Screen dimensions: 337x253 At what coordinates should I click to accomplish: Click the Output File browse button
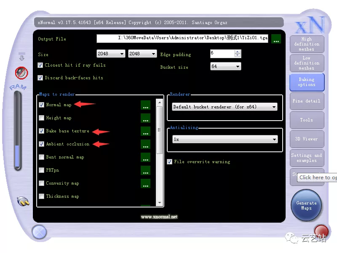(276, 39)
